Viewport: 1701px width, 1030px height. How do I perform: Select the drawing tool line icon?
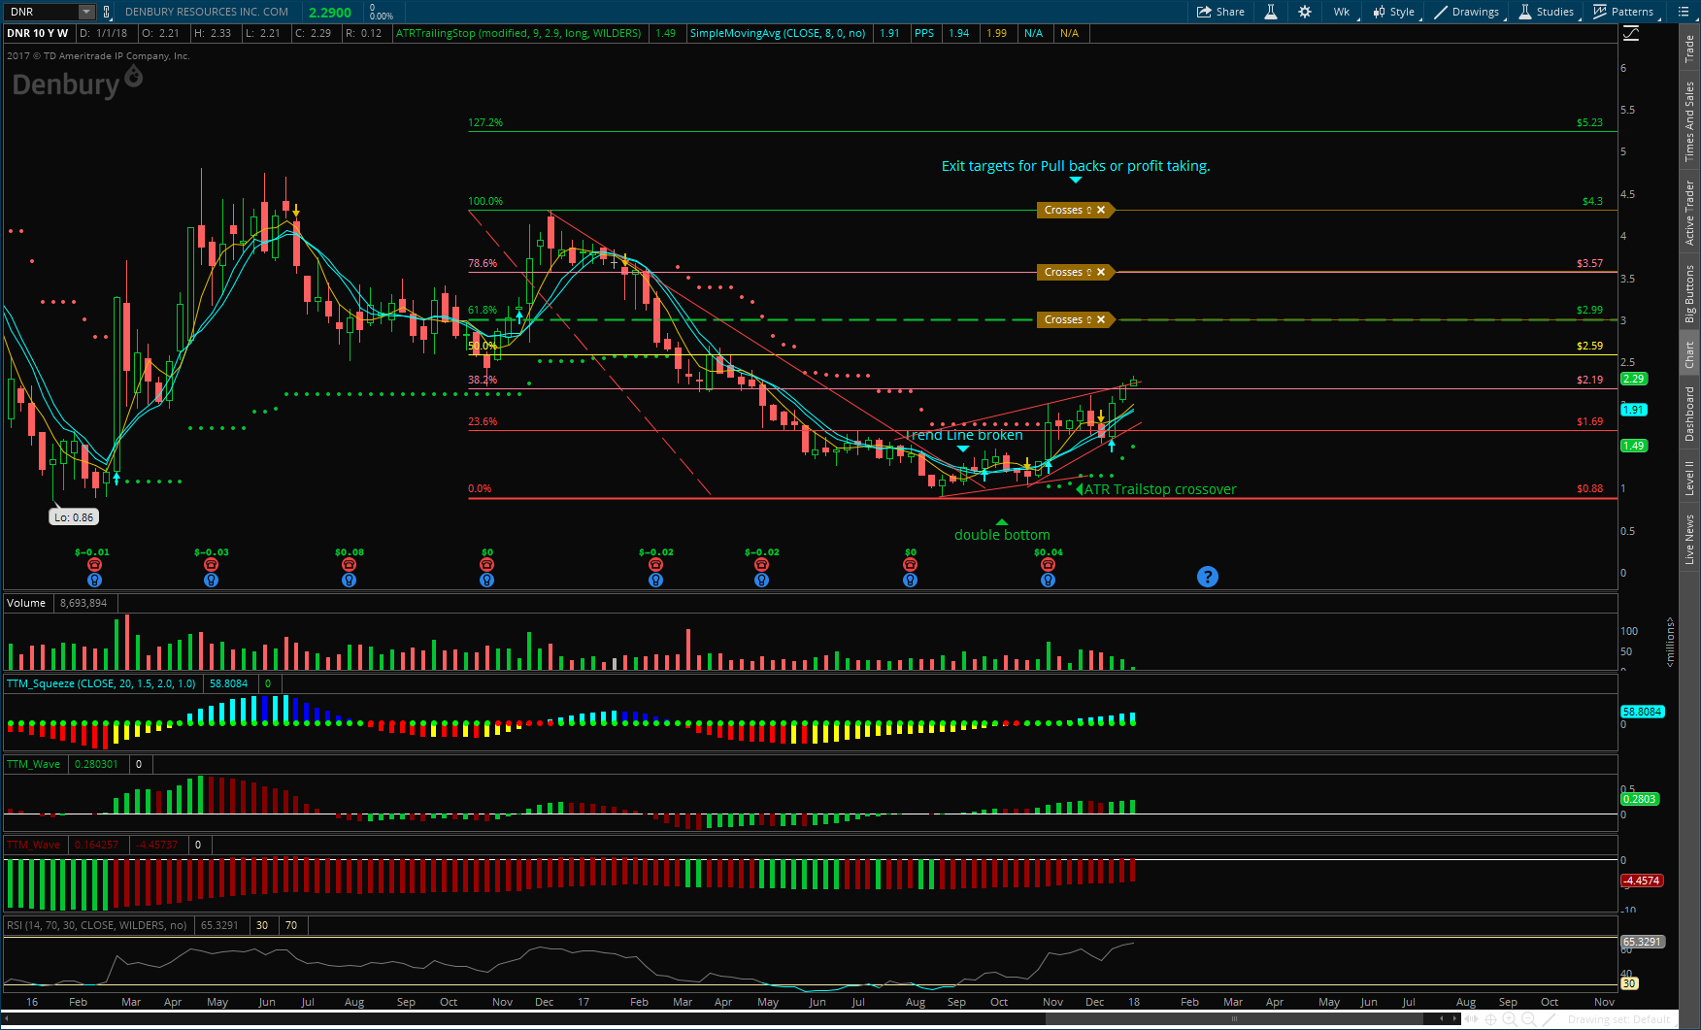point(1551,1019)
